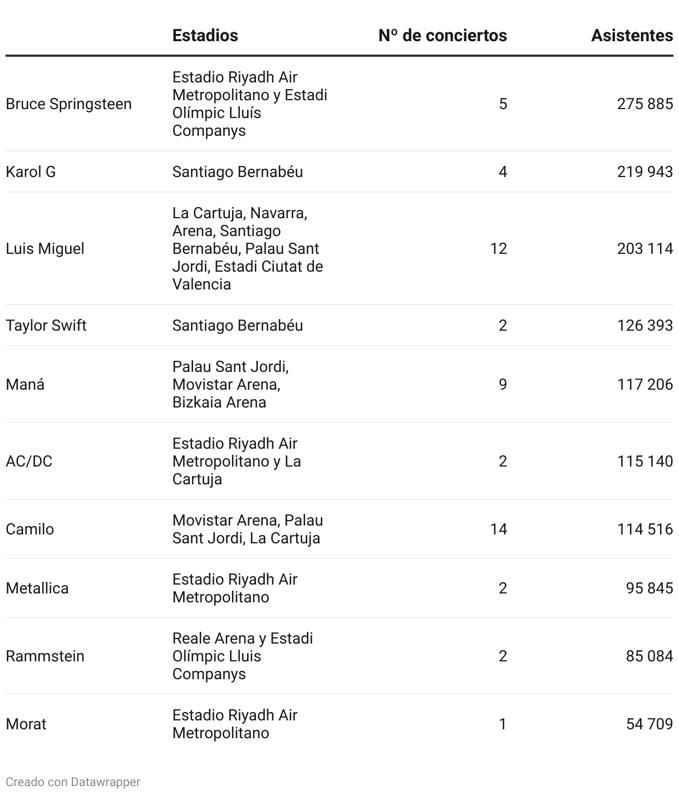Click Camilo's 14 concerts value

(498, 529)
